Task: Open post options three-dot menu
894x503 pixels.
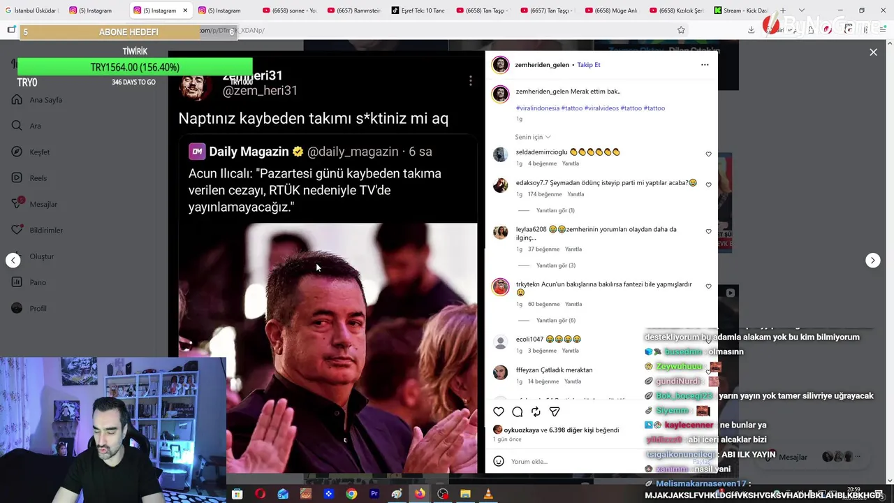Action: tap(705, 65)
